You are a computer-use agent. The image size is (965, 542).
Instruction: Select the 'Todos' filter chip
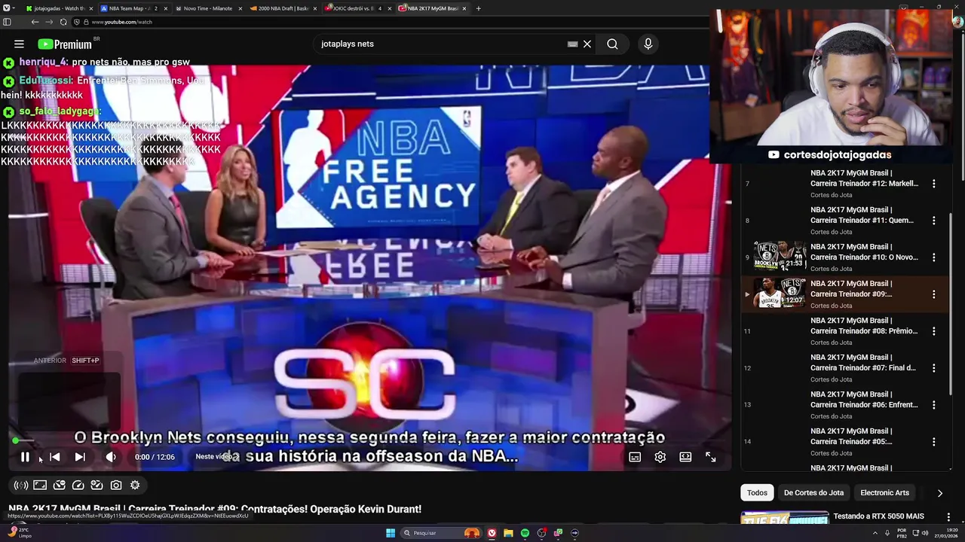(x=757, y=493)
